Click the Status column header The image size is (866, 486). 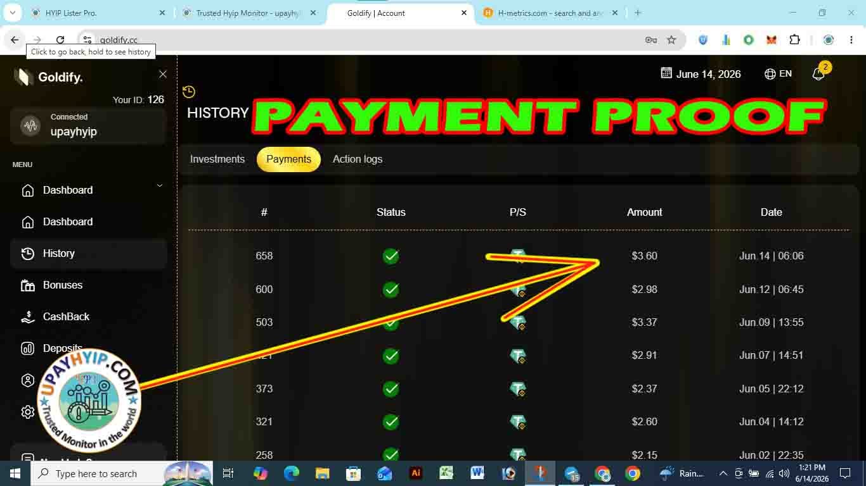pyautogui.click(x=391, y=212)
